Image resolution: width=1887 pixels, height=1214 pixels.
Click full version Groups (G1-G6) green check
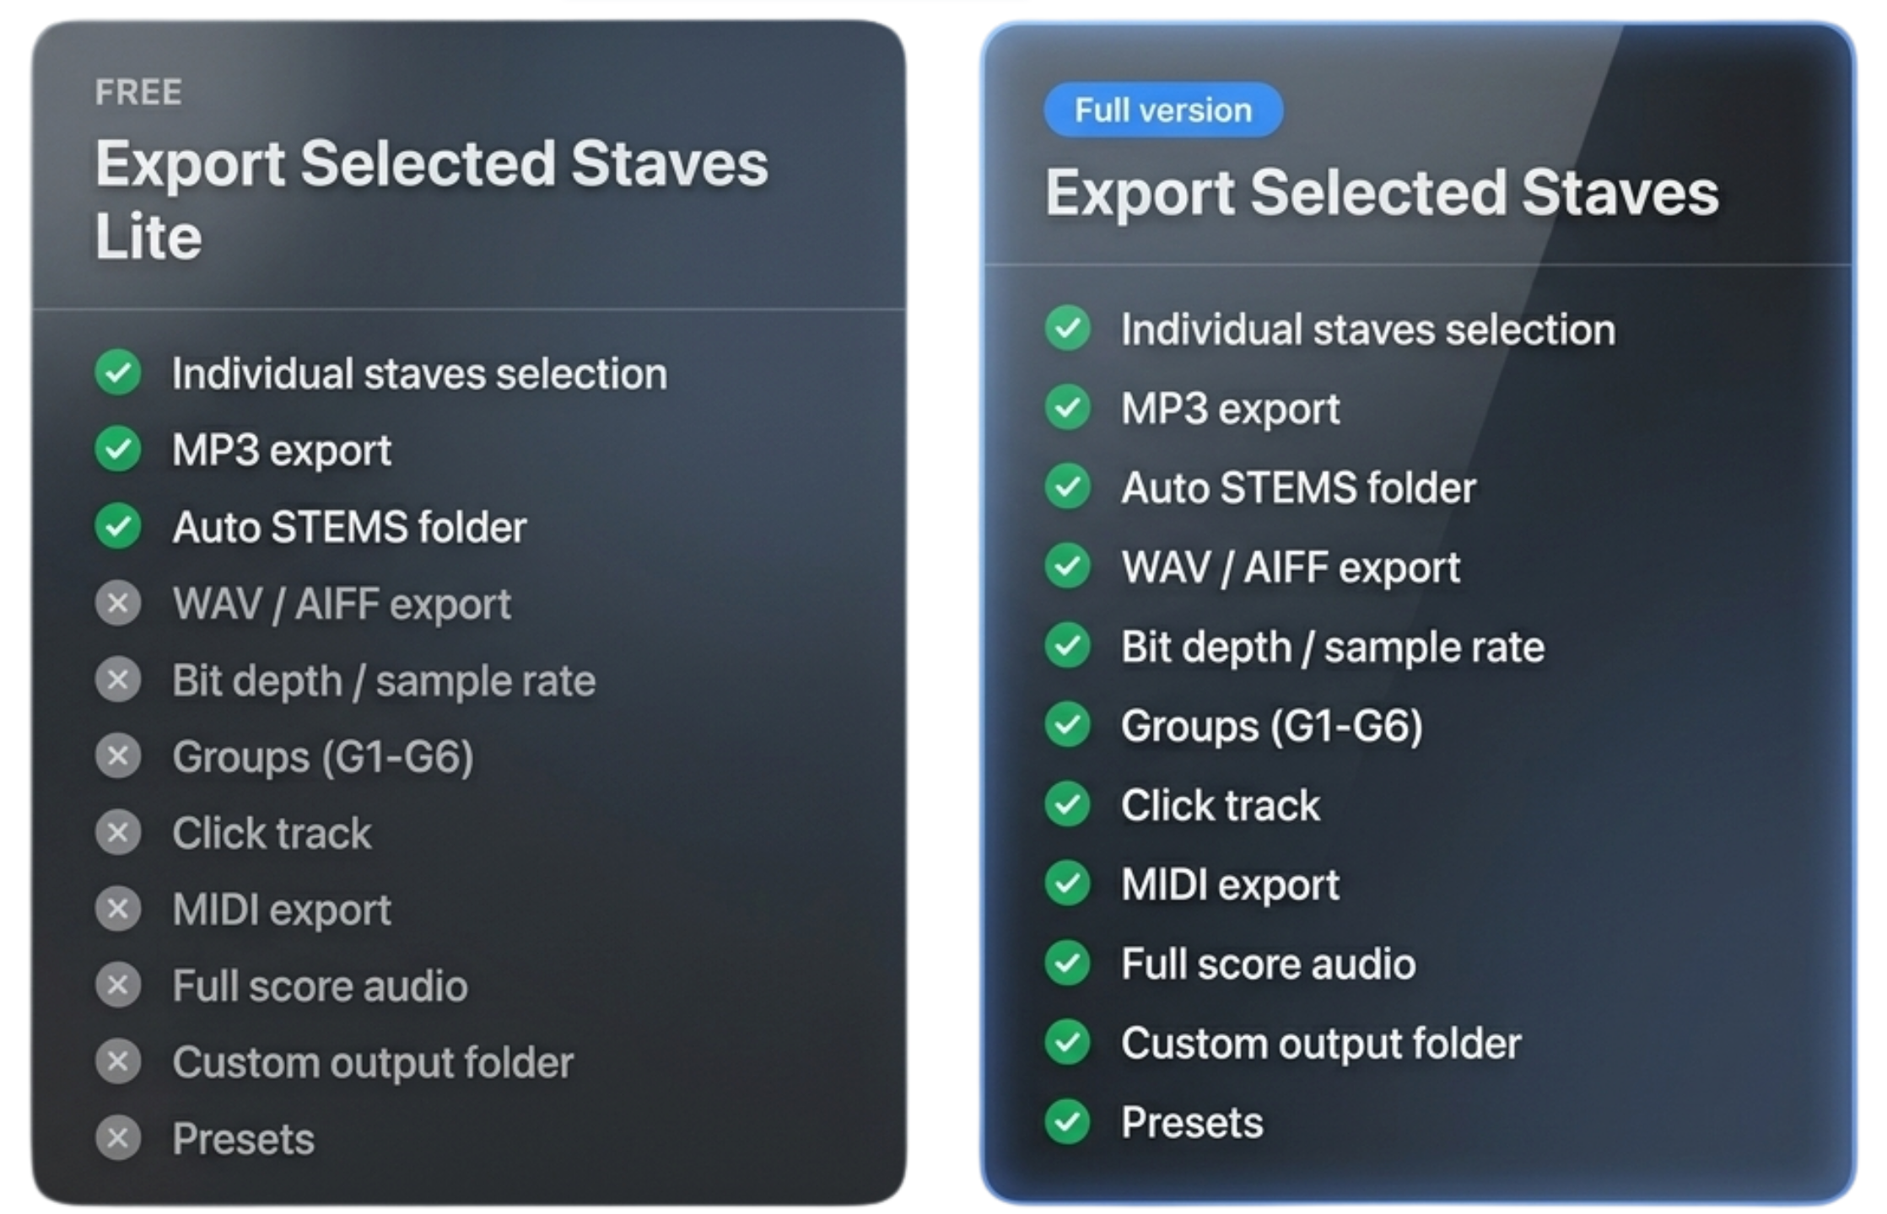coord(1068,724)
